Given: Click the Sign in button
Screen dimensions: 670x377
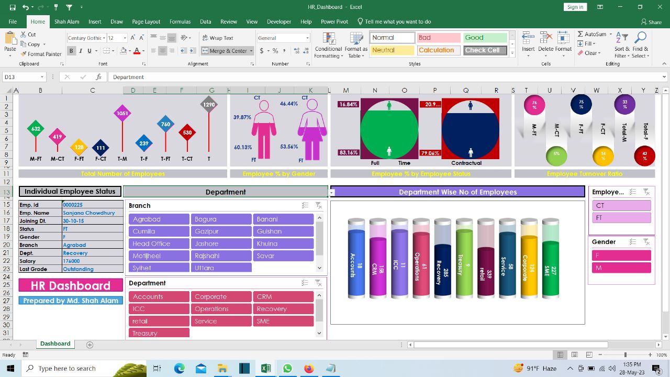Looking at the screenshot, I should pyautogui.click(x=575, y=7).
